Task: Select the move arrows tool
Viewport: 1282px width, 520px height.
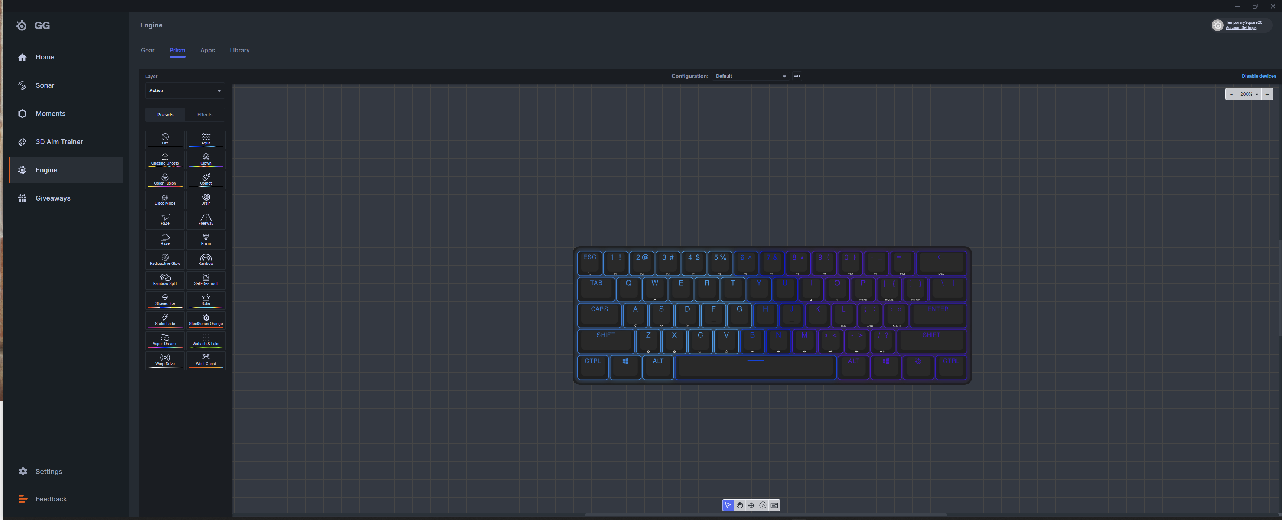Action: point(751,505)
